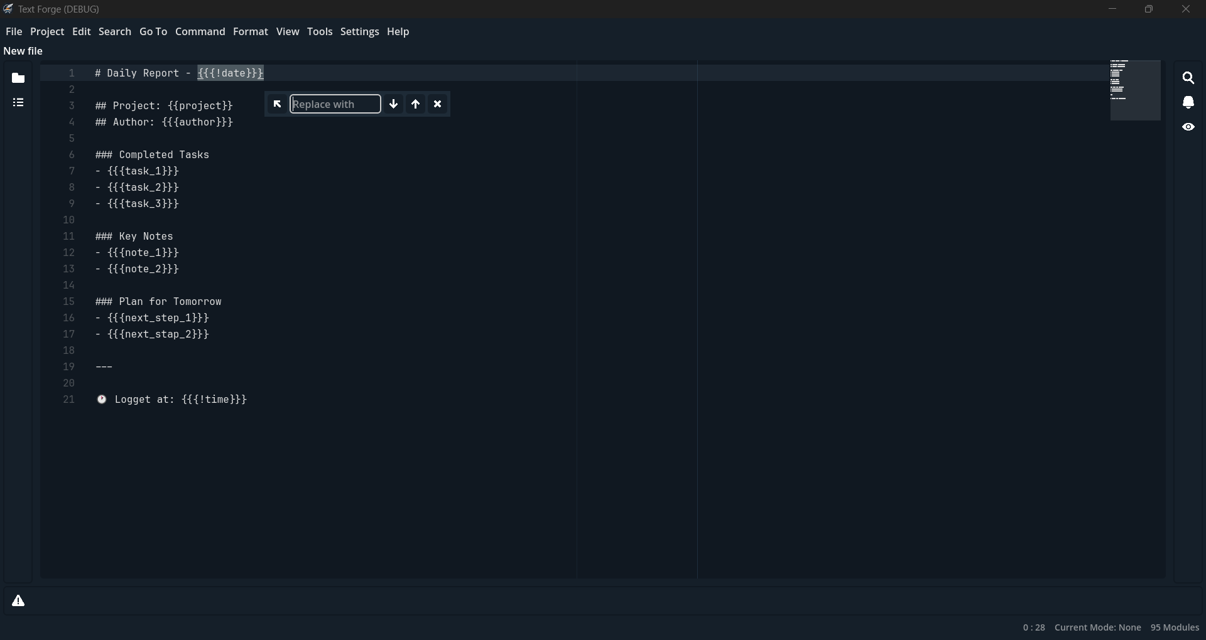Click Current Mode: None in status bar
The image size is (1206, 640).
[x=1098, y=627]
